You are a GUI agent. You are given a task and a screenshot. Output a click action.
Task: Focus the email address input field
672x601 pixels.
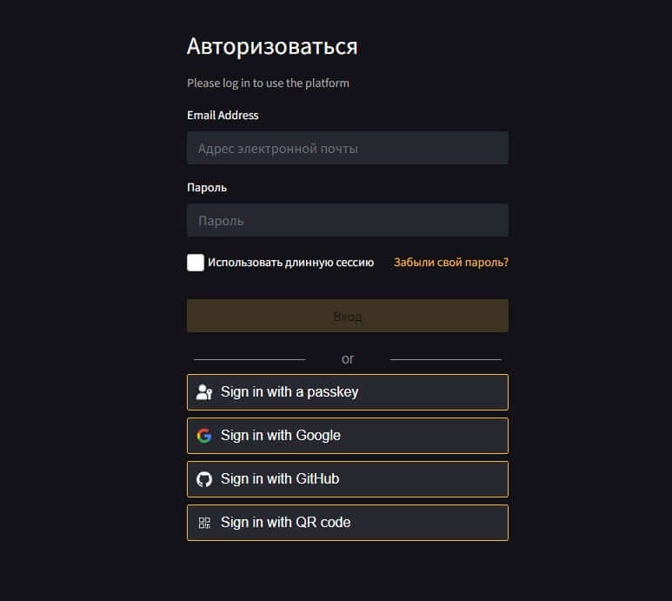(347, 148)
